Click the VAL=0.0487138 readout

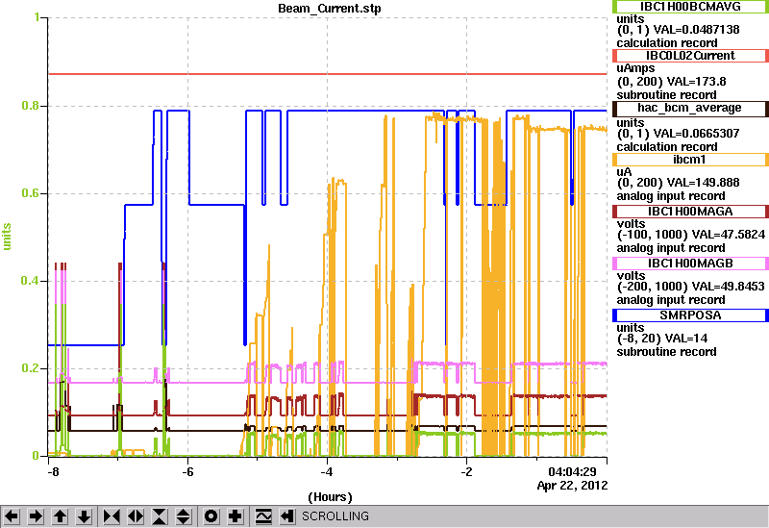click(x=696, y=30)
